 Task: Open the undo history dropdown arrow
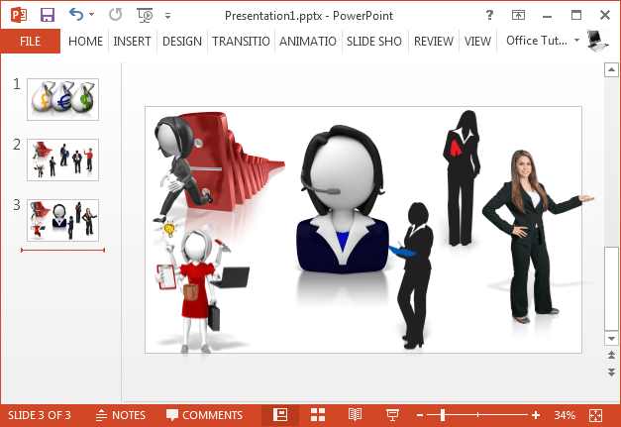pyautogui.click(x=91, y=15)
